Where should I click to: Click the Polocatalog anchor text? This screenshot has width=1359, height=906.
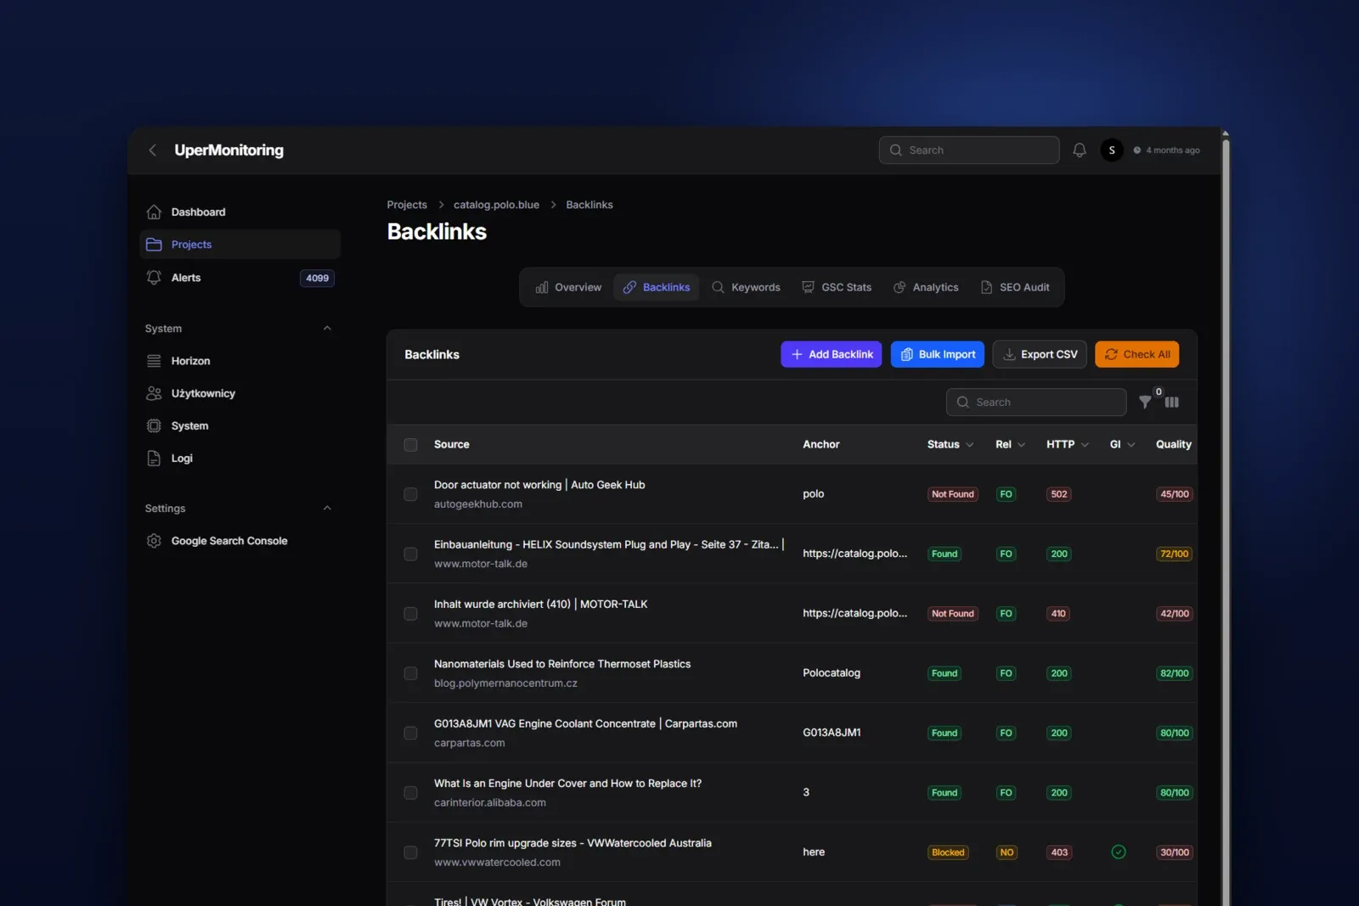point(832,673)
